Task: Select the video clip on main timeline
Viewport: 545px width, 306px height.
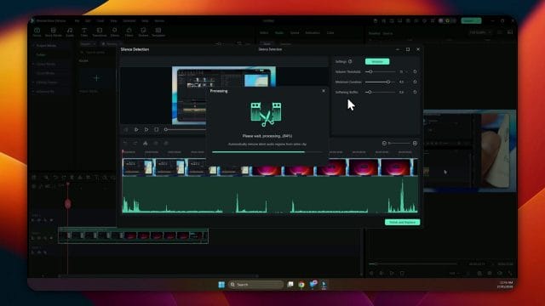Action: [x=134, y=236]
